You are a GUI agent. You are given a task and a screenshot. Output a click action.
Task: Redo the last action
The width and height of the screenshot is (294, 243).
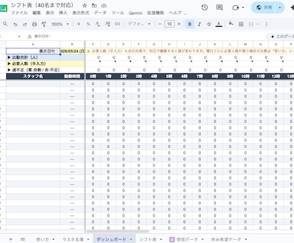click(x=25, y=24)
